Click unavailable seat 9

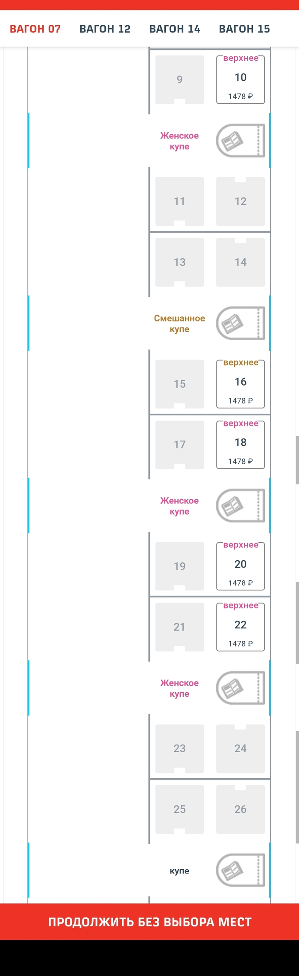179,79
